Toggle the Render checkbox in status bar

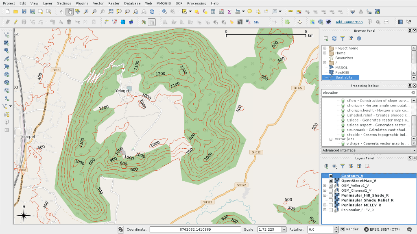[343, 230]
